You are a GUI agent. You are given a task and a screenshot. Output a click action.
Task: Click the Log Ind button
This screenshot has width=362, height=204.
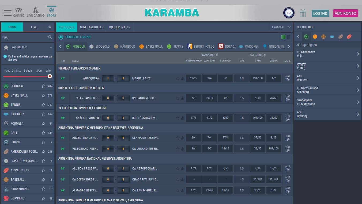pyautogui.click(x=320, y=13)
